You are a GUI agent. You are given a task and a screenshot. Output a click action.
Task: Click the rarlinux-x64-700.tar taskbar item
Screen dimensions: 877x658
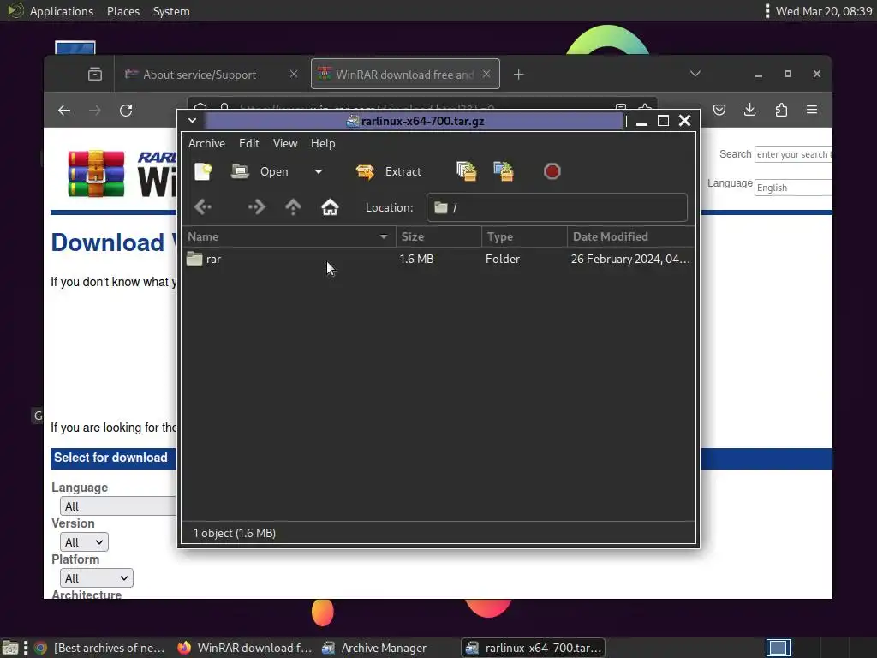click(x=533, y=648)
